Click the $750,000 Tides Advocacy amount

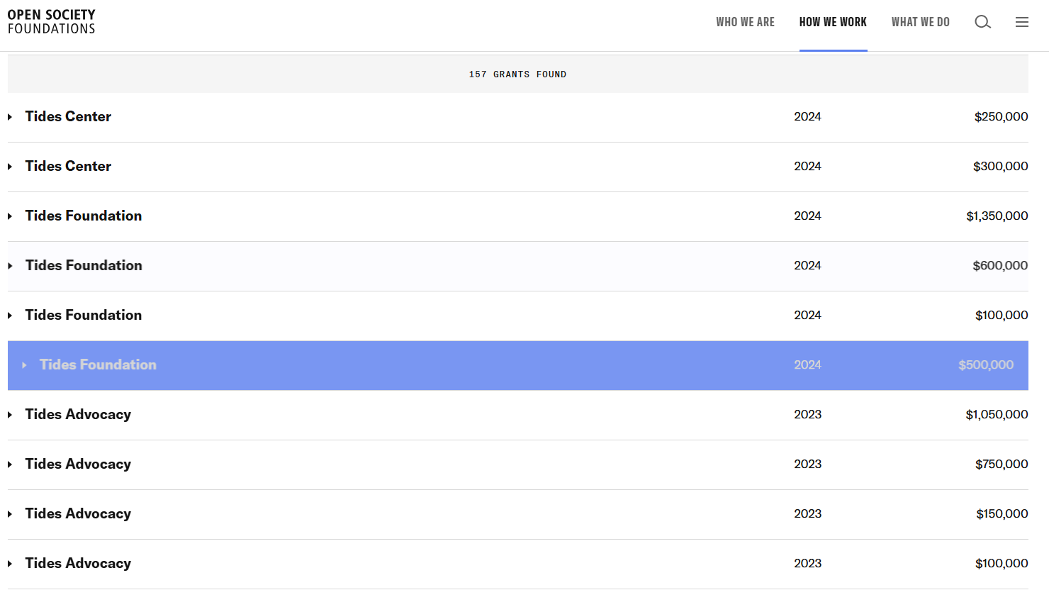click(1001, 464)
